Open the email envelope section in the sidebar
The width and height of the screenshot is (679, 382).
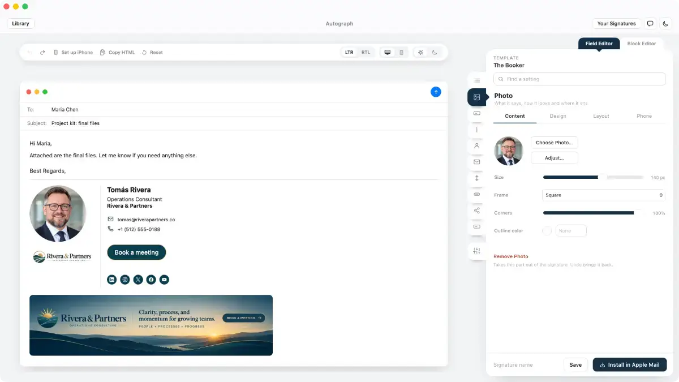coord(476,162)
